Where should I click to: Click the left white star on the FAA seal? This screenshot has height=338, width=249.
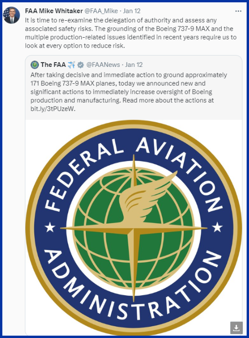pyautogui.click(x=50, y=227)
